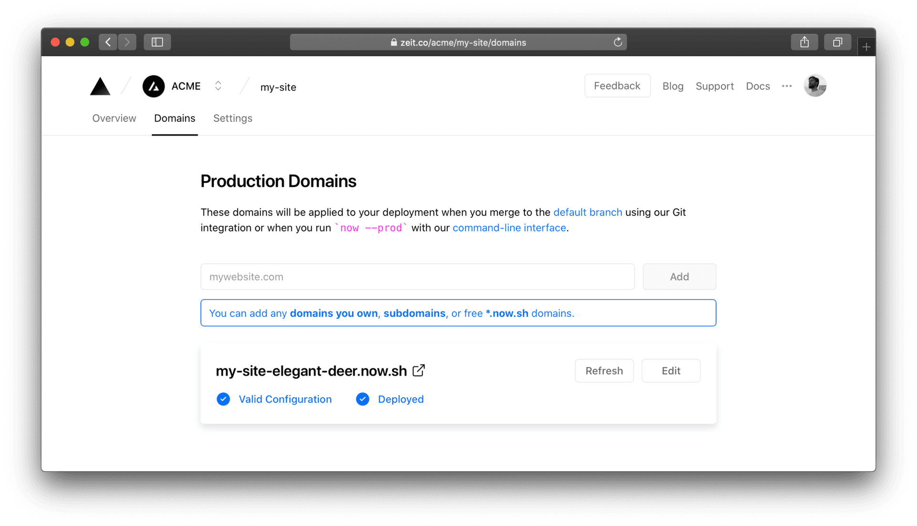The image size is (917, 526).
Task: Click the Add button
Action: tap(679, 277)
